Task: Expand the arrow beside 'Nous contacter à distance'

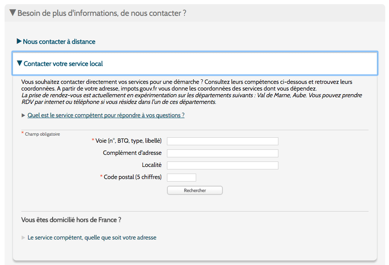Action: (19, 41)
